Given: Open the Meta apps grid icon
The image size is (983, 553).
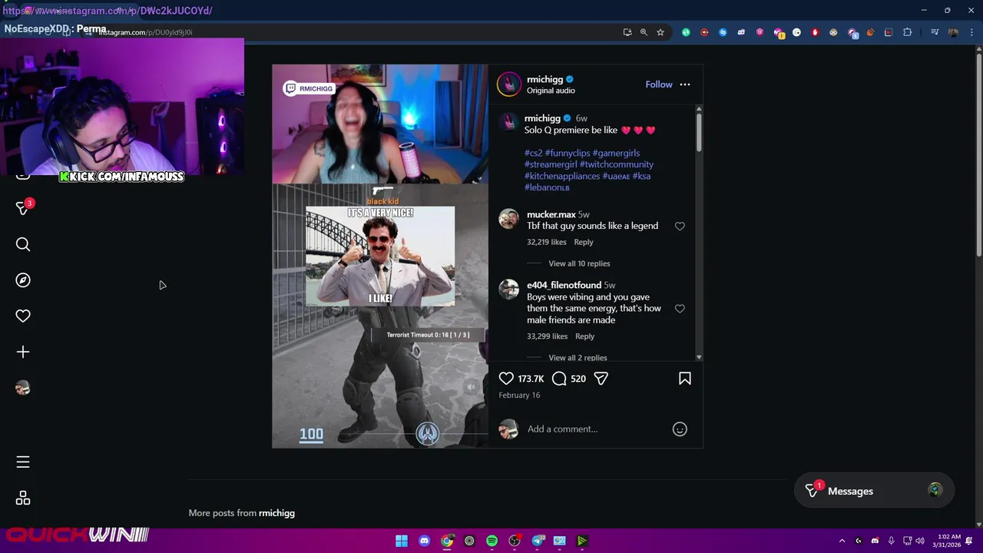Looking at the screenshot, I should point(23,498).
